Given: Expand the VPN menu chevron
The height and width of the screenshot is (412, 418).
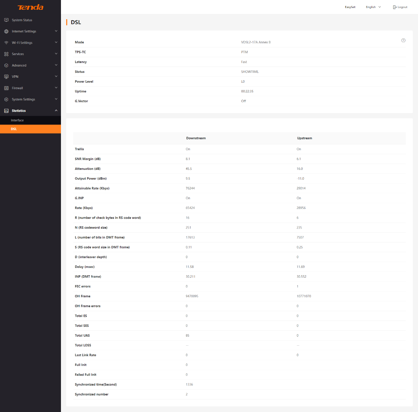Looking at the screenshot, I should tap(56, 76).
